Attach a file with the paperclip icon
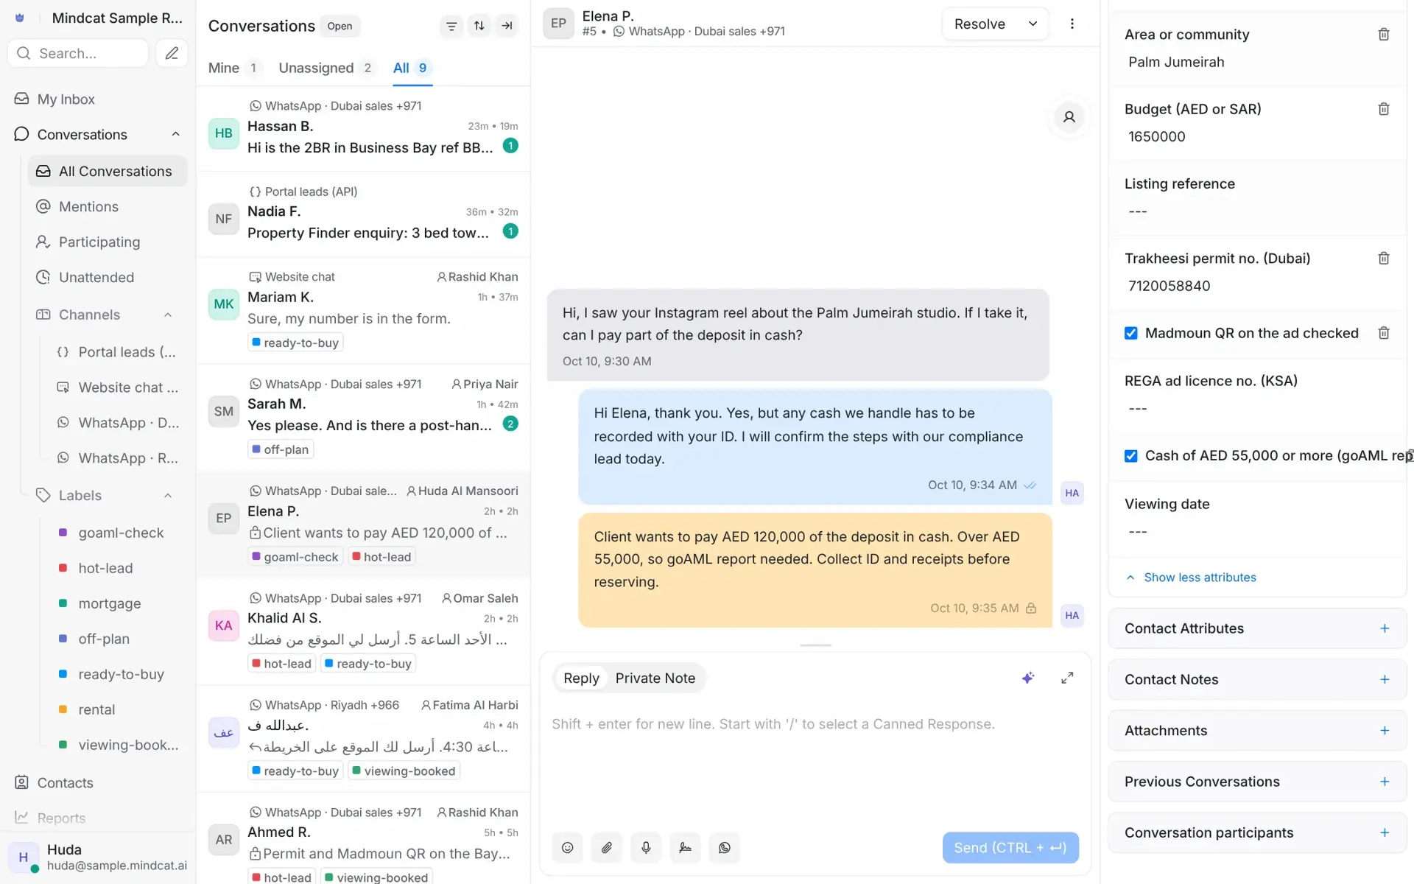1414x884 pixels. click(x=607, y=848)
